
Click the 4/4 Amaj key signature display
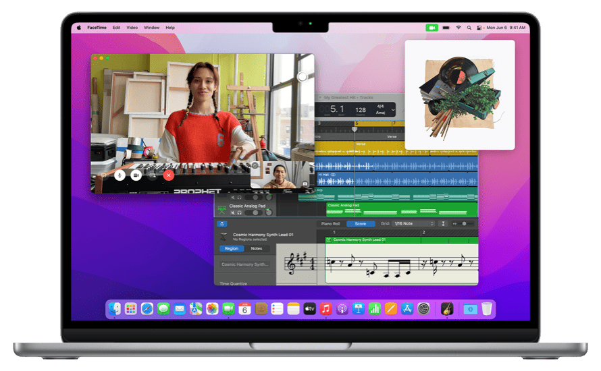click(x=380, y=109)
